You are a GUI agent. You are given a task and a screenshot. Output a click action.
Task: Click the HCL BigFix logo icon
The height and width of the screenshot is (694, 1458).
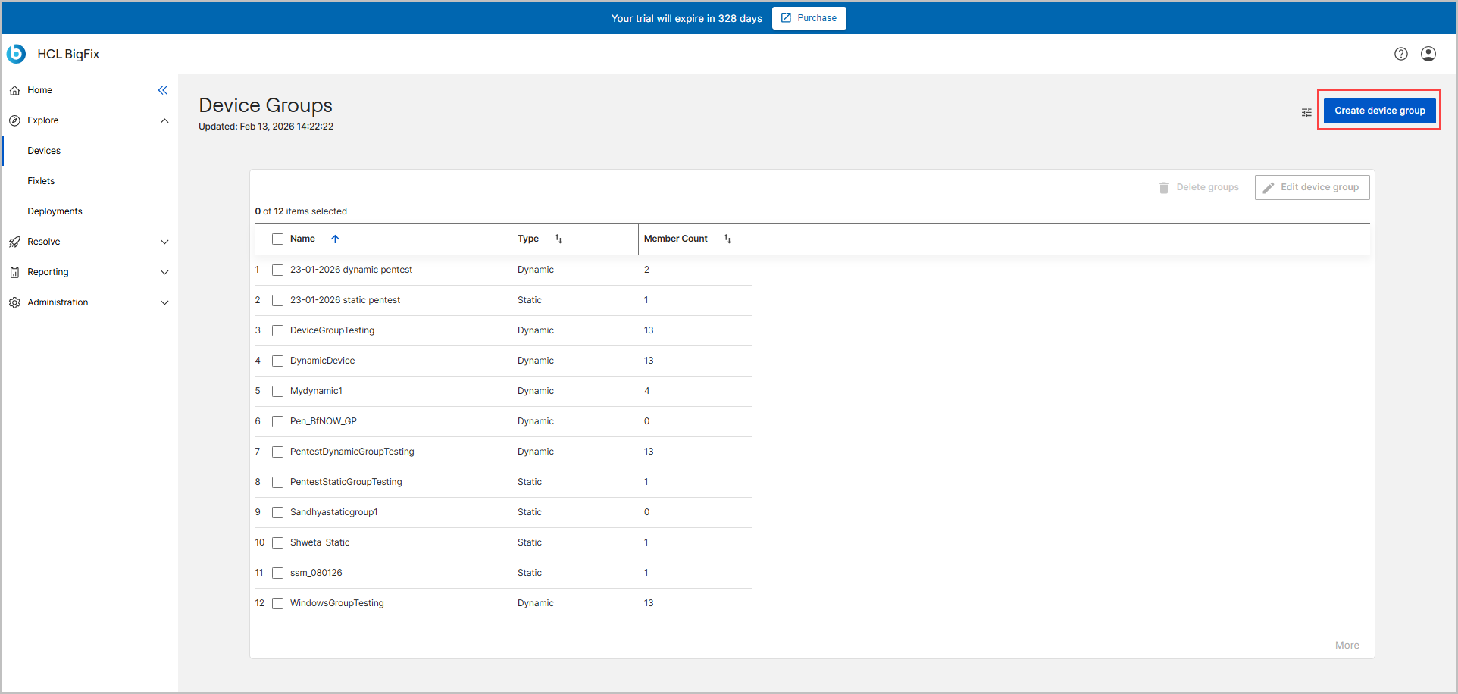pos(16,54)
